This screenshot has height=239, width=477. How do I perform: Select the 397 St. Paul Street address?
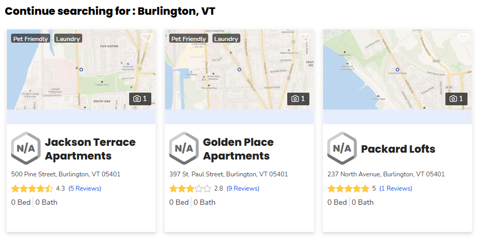(228, 174)
